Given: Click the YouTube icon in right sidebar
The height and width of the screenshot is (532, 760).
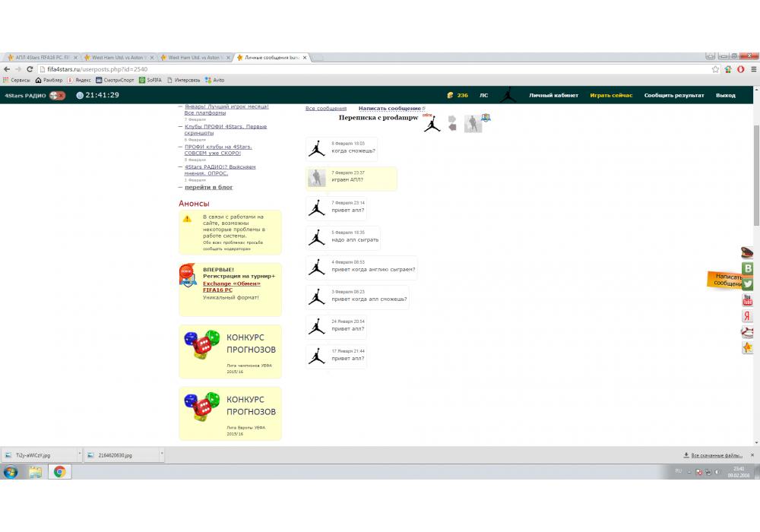Looking at the screenshot, I should click(748, 299).
